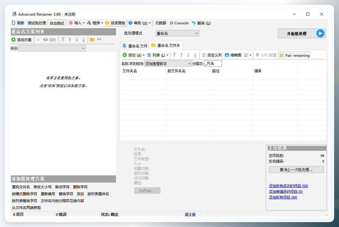Viewport: 339px width, 227px height.
Task: Click the delete method X icon
Action: coord(38,40)
